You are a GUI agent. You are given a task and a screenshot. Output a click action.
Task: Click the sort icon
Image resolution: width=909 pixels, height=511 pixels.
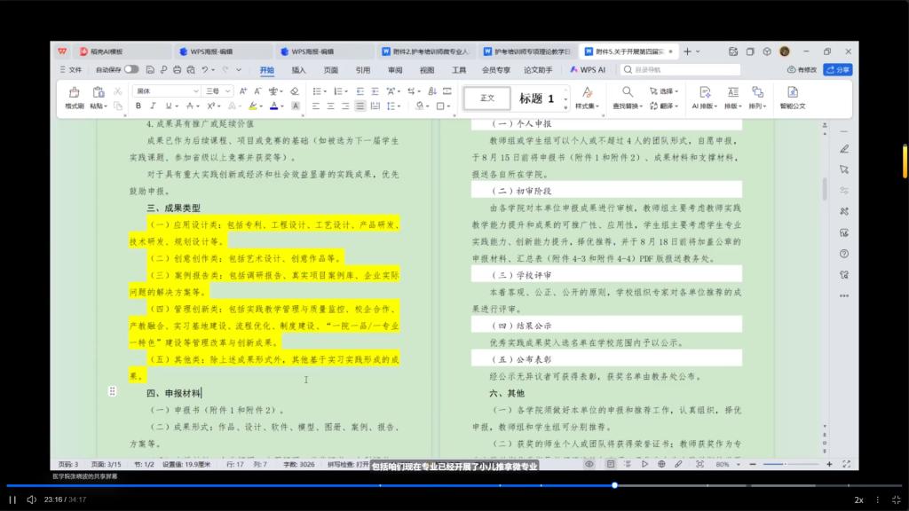432,91
